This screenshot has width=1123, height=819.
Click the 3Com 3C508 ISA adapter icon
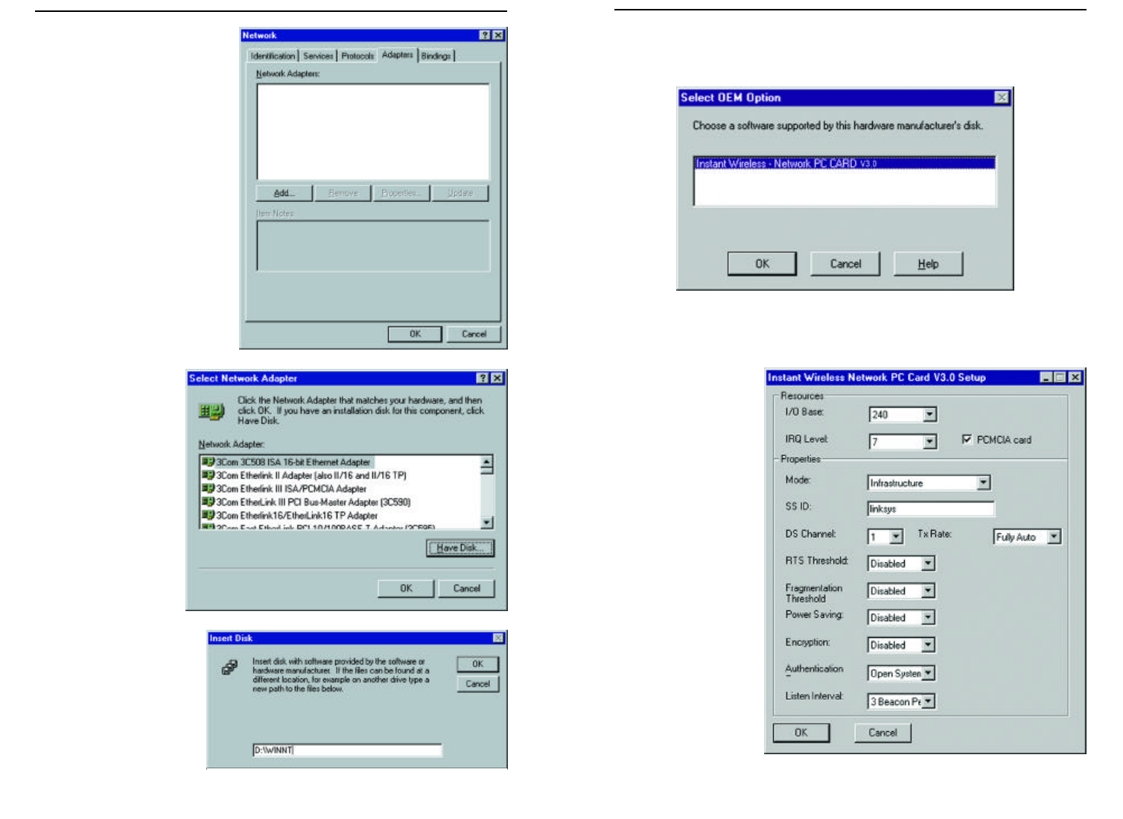pyautogui.click(x=208, y=462)
